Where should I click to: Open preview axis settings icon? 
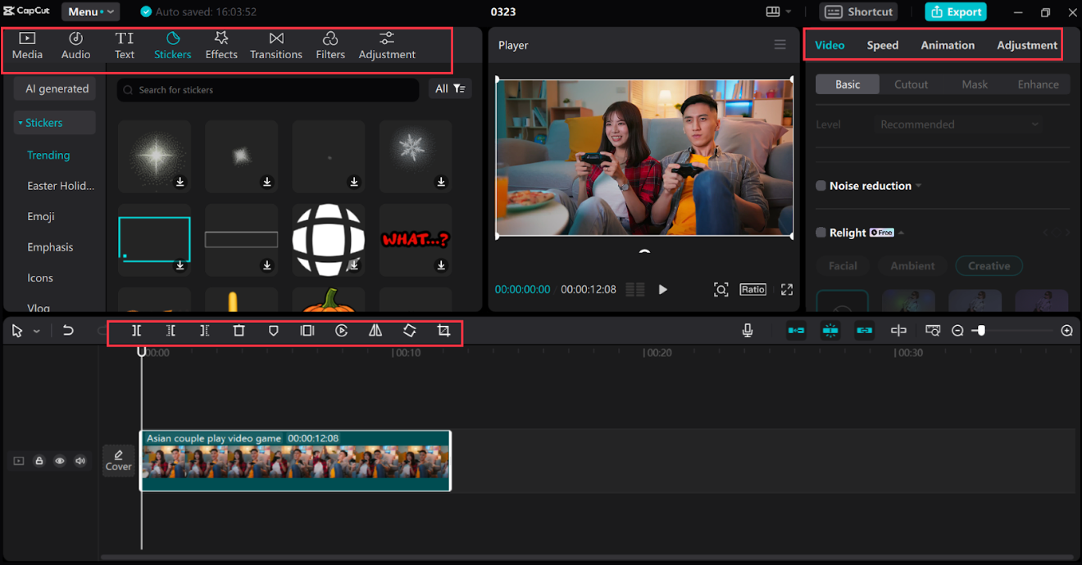(x=933, y=331)
